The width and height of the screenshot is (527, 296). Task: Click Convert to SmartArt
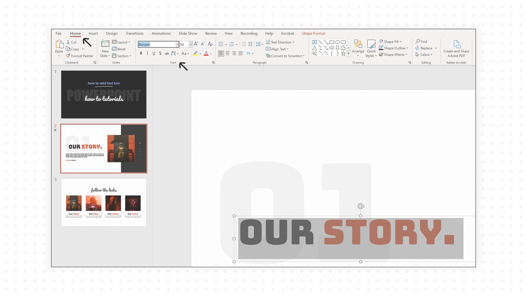click(285, 56)
